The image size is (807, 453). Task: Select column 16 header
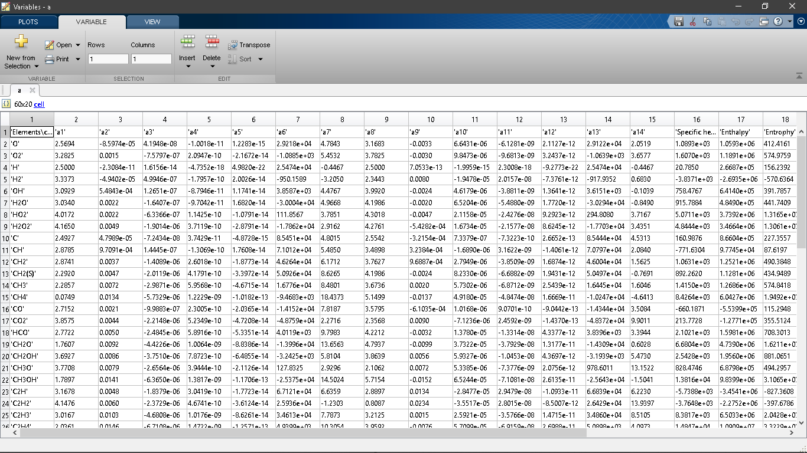click(x=697, y=119)
